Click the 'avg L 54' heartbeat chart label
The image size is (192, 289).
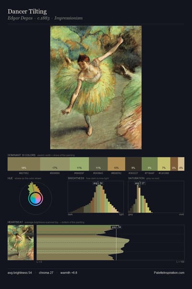pos(116,227)
